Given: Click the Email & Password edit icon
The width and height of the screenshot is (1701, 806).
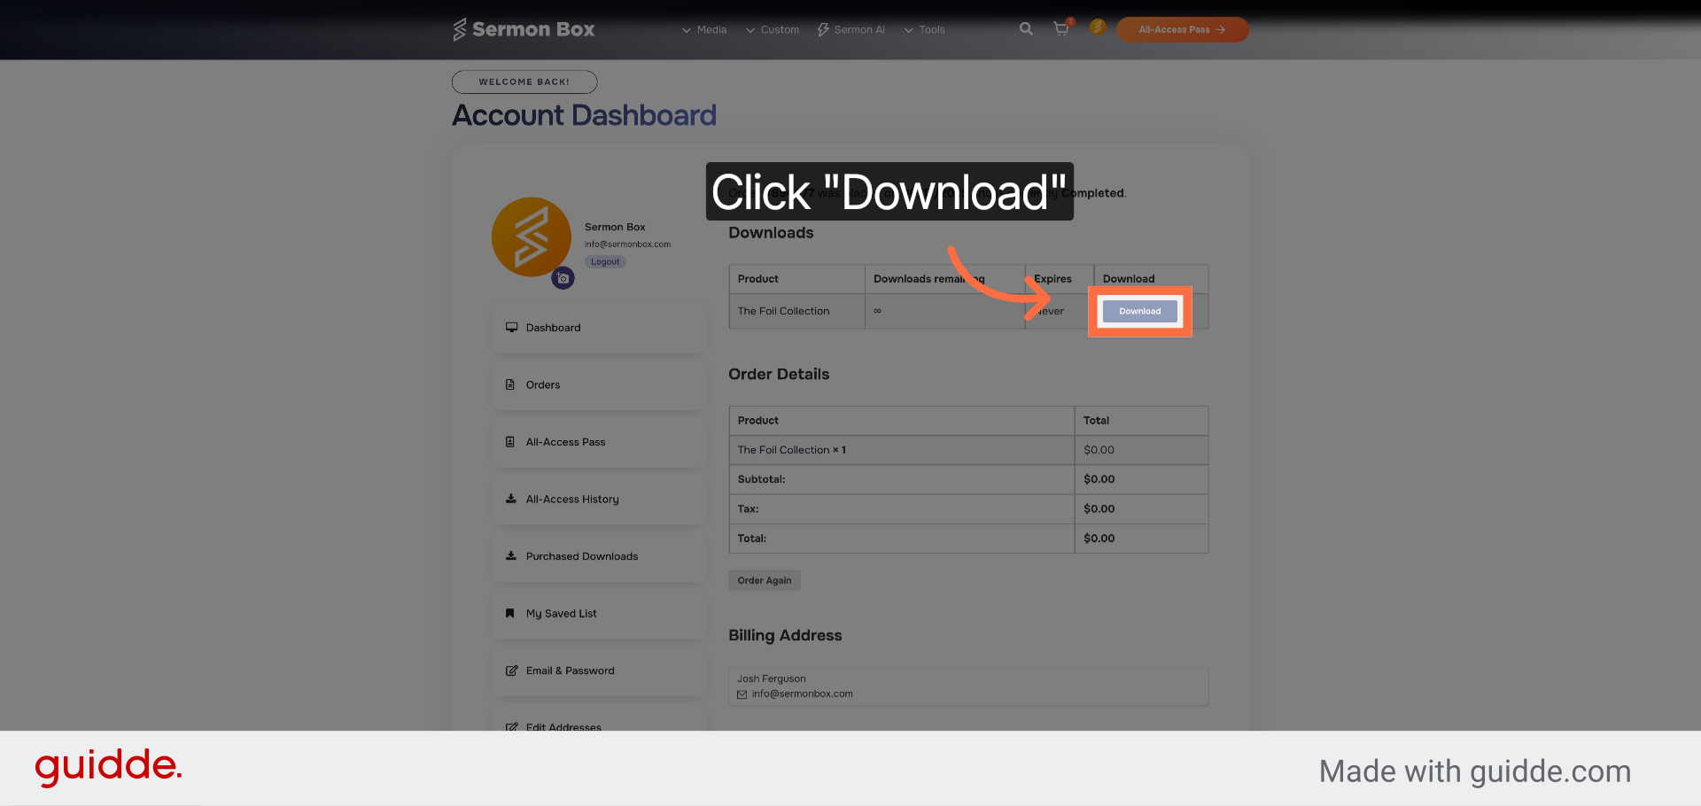Looking at the screenshot, I should [x=511, y=670].
